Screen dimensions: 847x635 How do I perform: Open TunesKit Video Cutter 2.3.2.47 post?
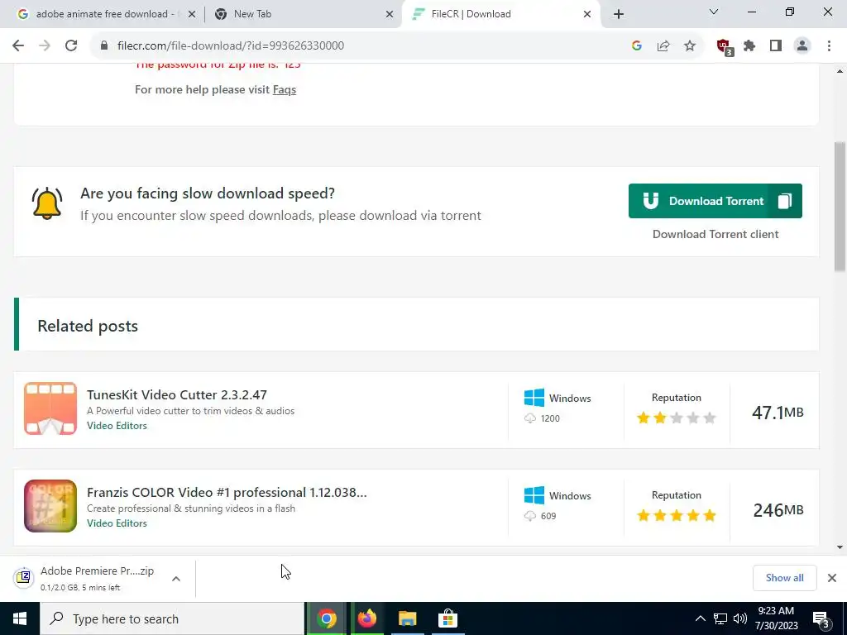(177, 394)
